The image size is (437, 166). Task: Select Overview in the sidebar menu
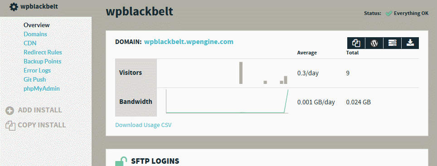point(37,25)
